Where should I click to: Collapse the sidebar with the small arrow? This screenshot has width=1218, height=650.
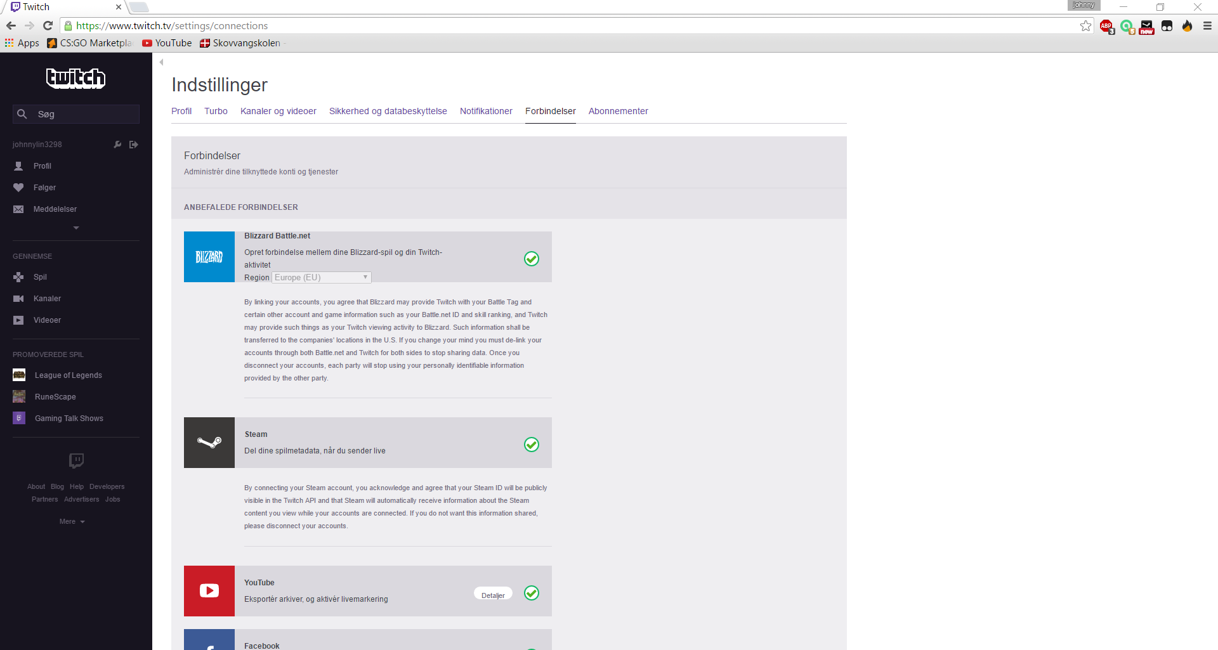[162, 62]
